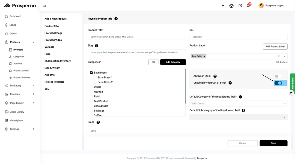Open the notifications bell icon
Viewport: 295px width, 165px height.
pos(248,6)
